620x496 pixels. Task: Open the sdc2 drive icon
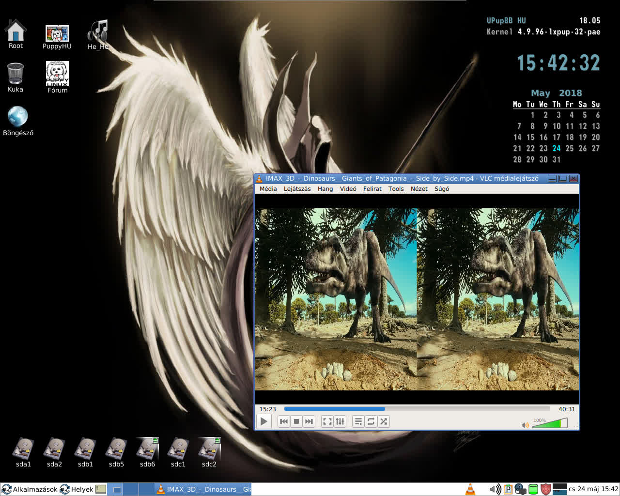pyautogui.click(x=209, y=452)
